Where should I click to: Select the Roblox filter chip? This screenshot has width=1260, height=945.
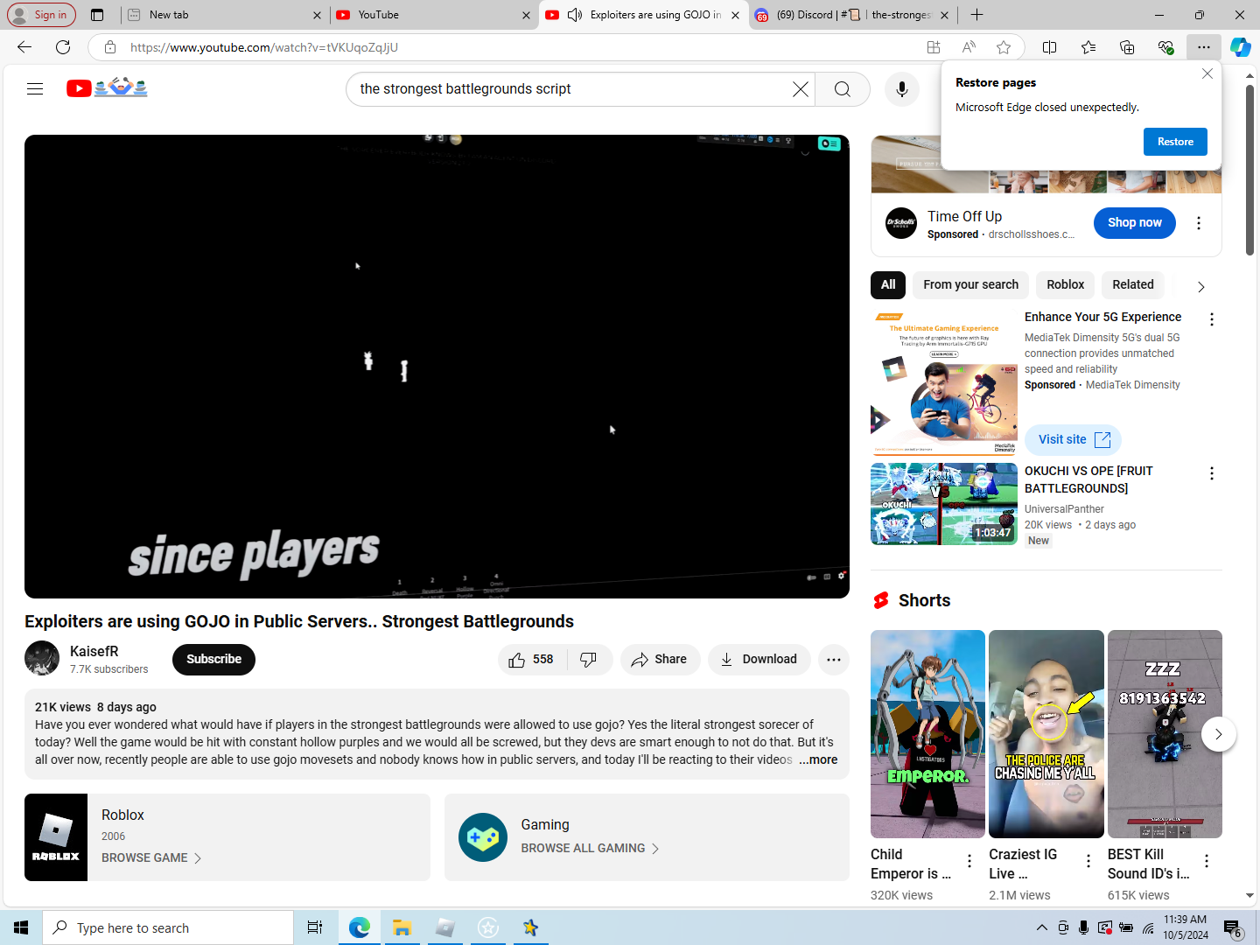[1065, 284]
